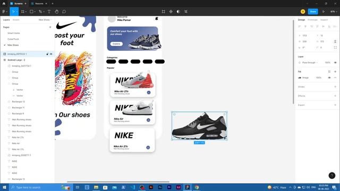Toggle lock on selected kindpng layer
340x191 pixels.
pyautogui.click(x=47, y=54)
